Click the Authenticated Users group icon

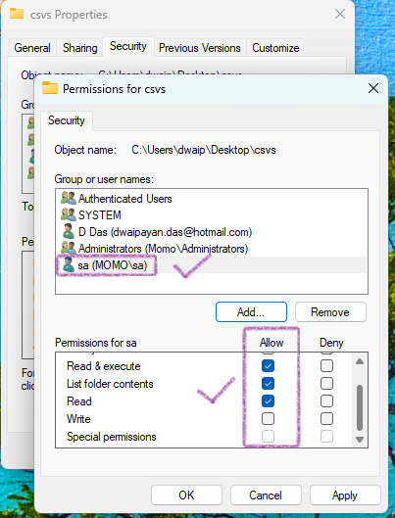pyautogui.click(x=69, y=198)
